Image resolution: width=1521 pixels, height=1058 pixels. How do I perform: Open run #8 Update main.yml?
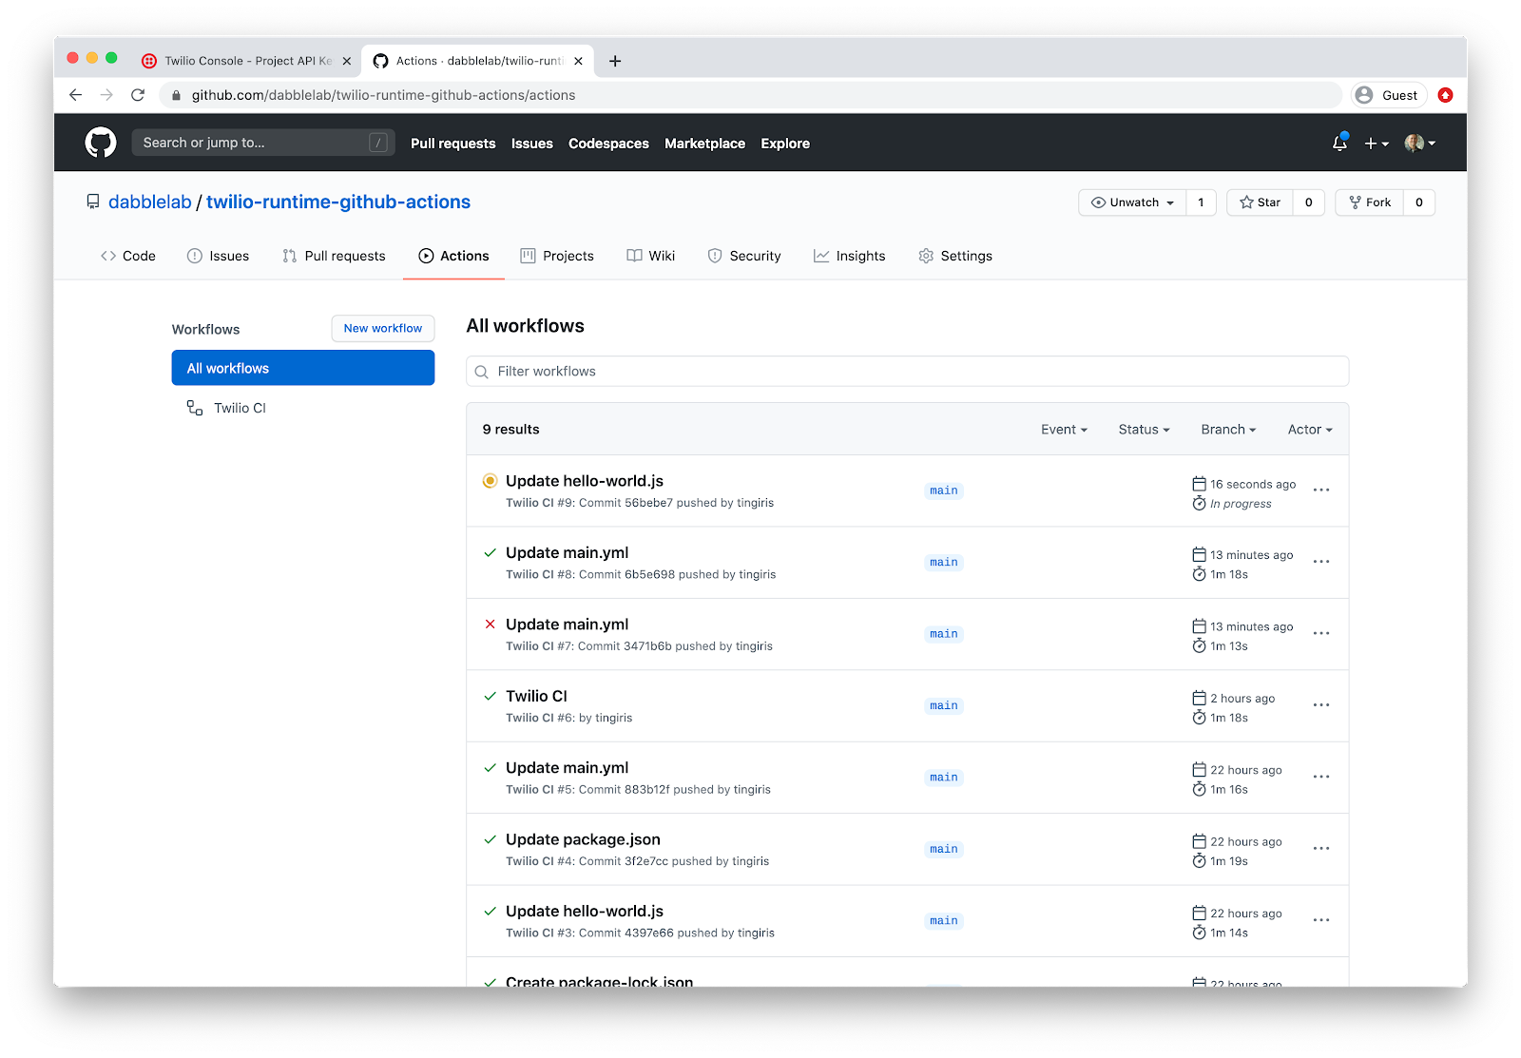pyautogui.click(x=568, y=552)
